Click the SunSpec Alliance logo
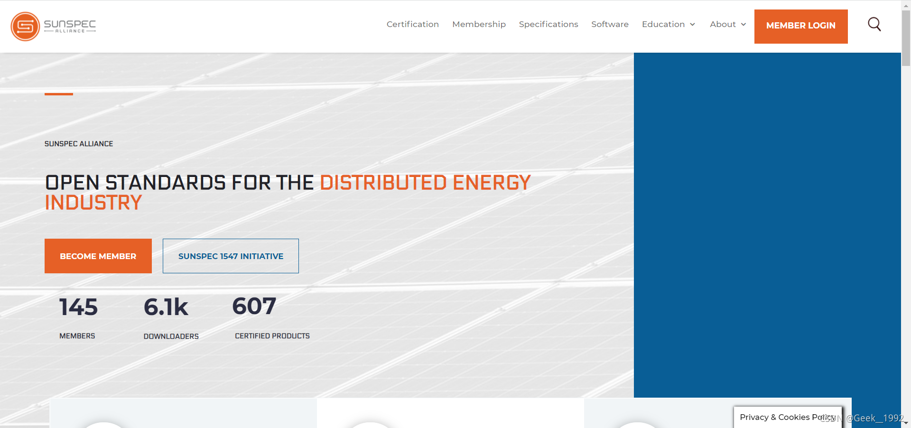 [53, 27]
